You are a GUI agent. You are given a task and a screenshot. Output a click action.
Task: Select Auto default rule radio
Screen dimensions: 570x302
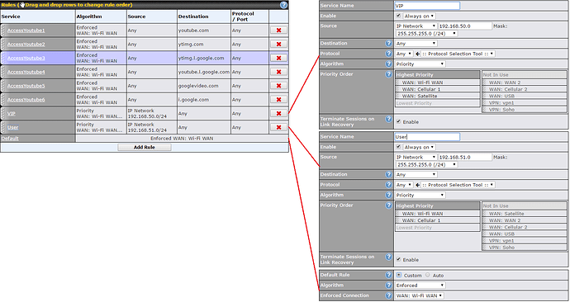tap(428, 275)
